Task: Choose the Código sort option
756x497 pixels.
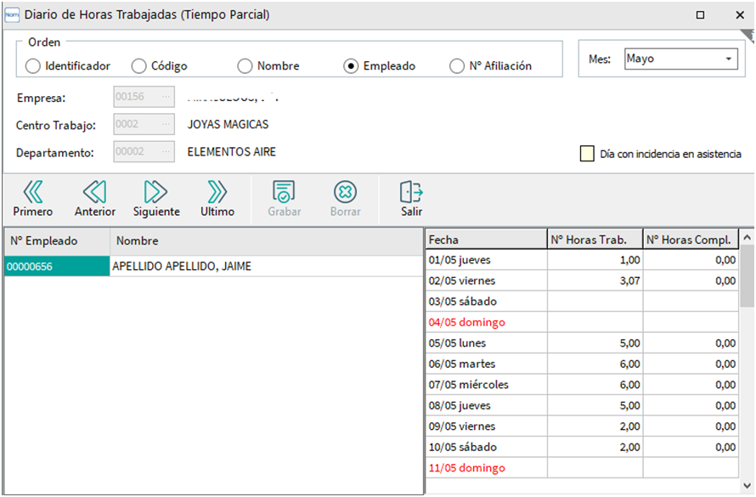Action: pos(139,66)
